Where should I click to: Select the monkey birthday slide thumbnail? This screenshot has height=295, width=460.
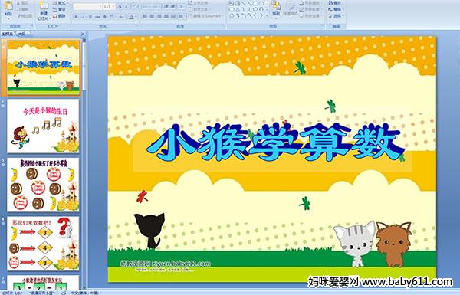pyautogui.click(x=43, y=126)
